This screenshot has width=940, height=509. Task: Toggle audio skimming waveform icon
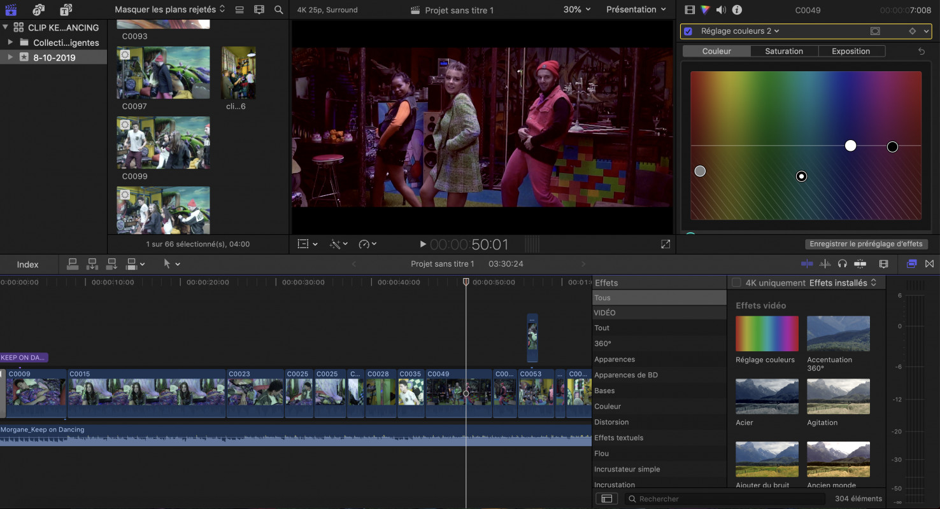point(825,263)
